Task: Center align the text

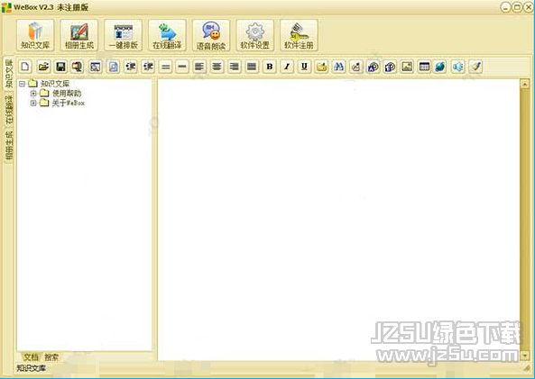Action: click(x=217, y=67)
